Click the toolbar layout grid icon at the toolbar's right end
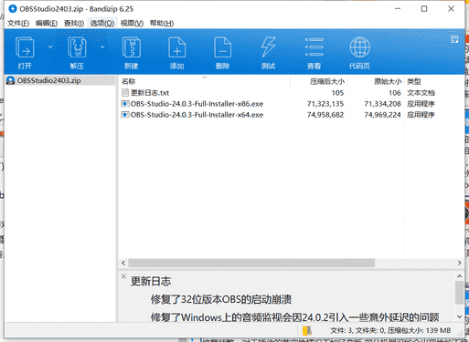This screenshot has width=469, height=342. point(454,39)
